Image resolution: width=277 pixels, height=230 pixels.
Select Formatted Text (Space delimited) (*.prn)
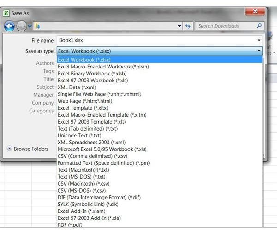point(160,163)
